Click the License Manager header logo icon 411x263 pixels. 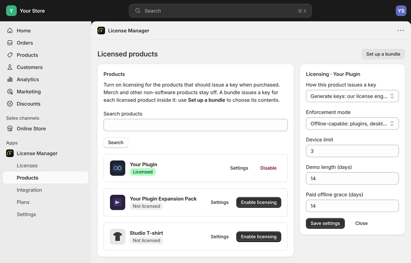point(101,31)
